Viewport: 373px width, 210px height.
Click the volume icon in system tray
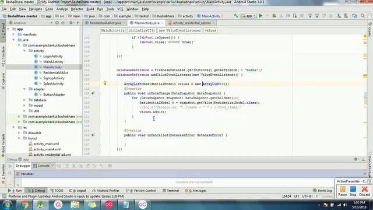click(x=346, y=205)
